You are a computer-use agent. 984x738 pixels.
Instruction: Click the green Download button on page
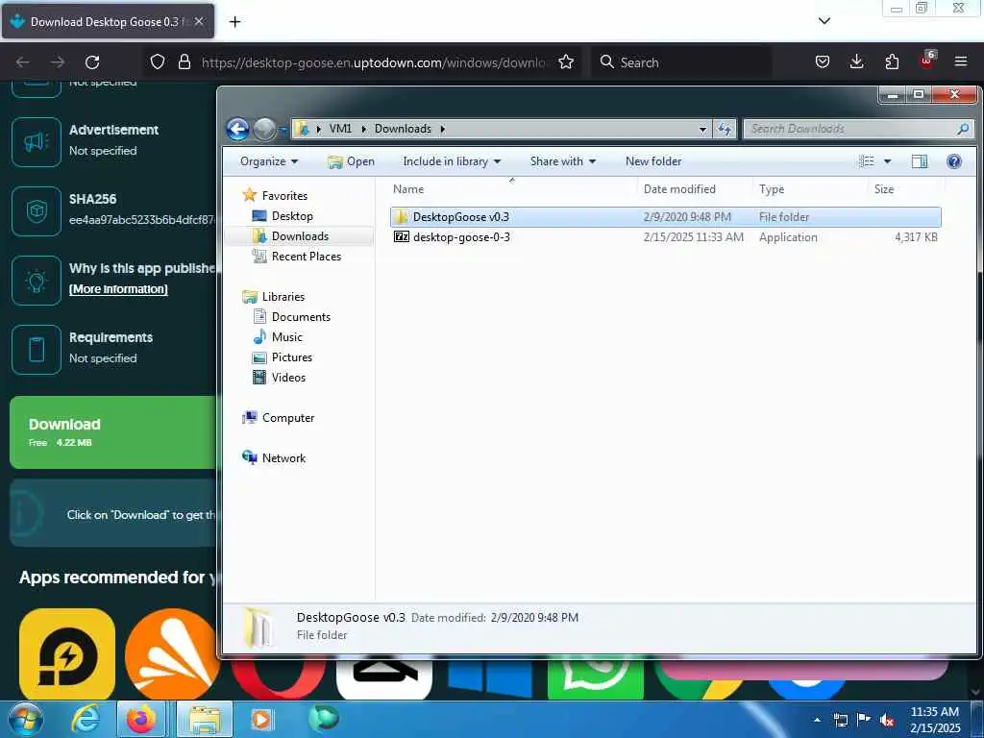point(113,432)
